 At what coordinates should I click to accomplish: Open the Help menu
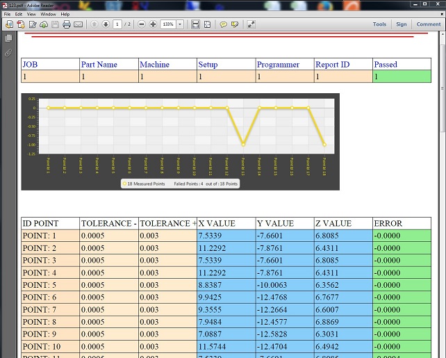click(x=65, y=14)
